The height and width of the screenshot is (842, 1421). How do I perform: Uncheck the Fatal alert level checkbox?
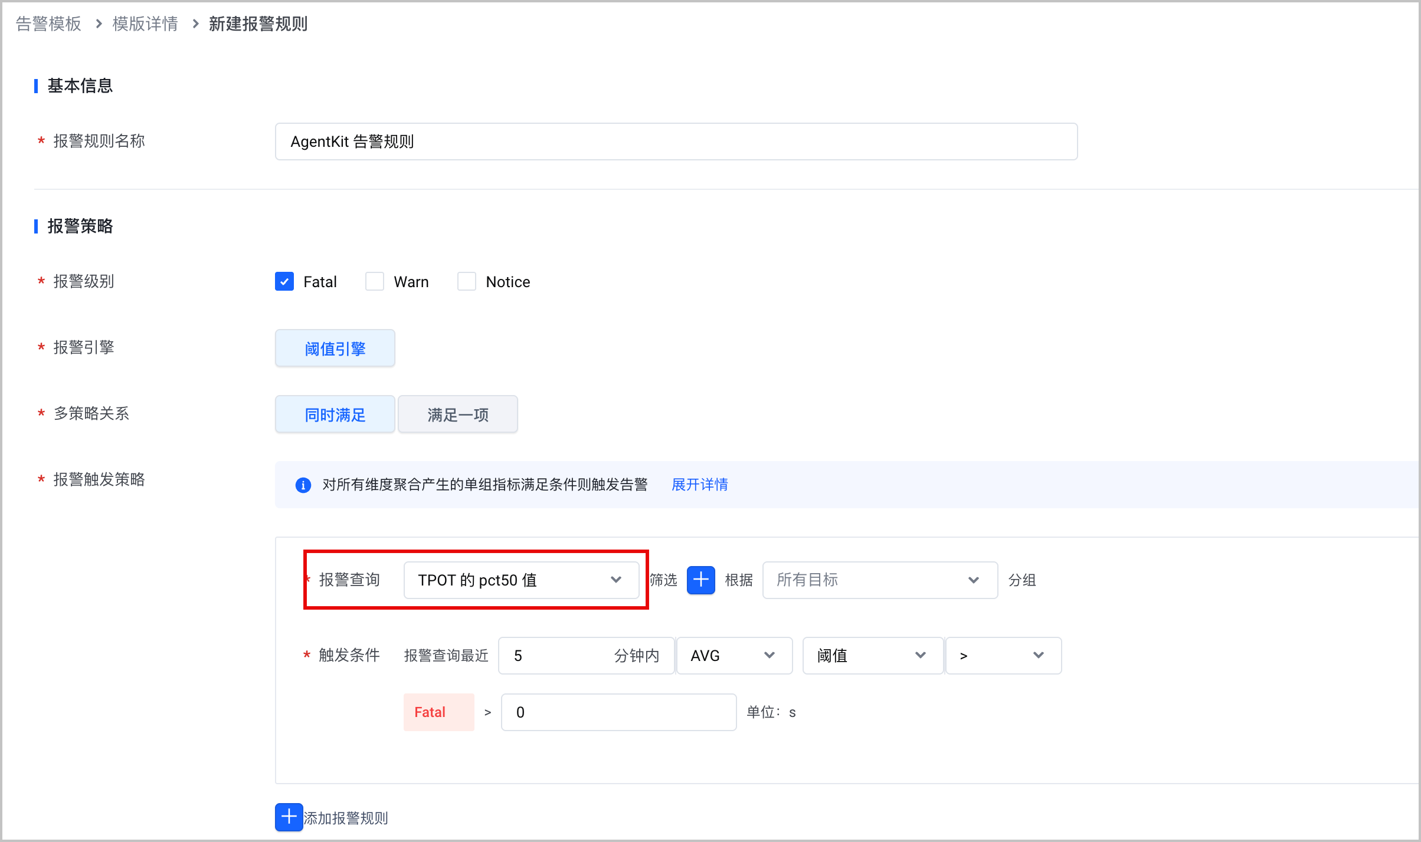(284, 281)
